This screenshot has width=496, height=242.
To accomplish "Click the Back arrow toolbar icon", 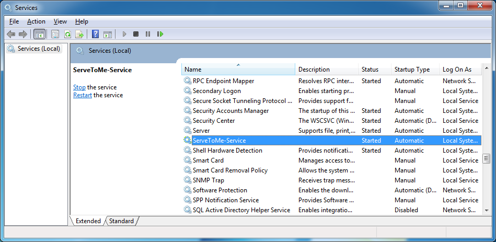I will [11, 34].
